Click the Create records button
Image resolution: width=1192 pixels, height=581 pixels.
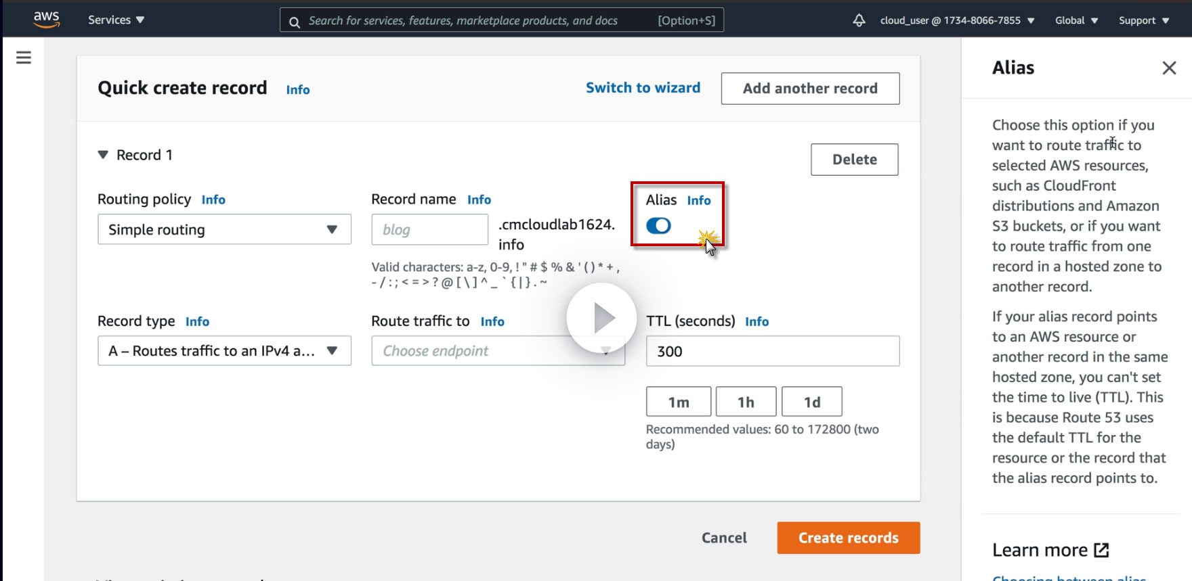(x=848, y=538)
